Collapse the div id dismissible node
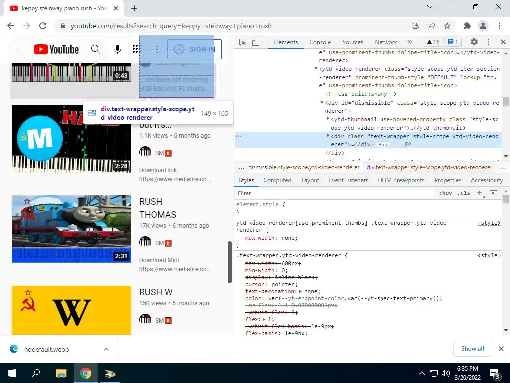This screenshot has height=383, width=510. [x=322, y=102]
